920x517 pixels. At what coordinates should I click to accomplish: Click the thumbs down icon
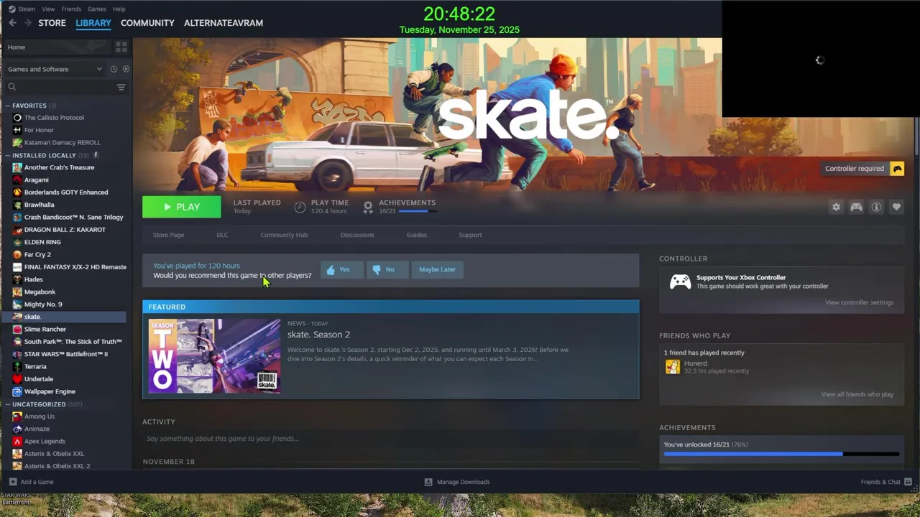(377, 270)
